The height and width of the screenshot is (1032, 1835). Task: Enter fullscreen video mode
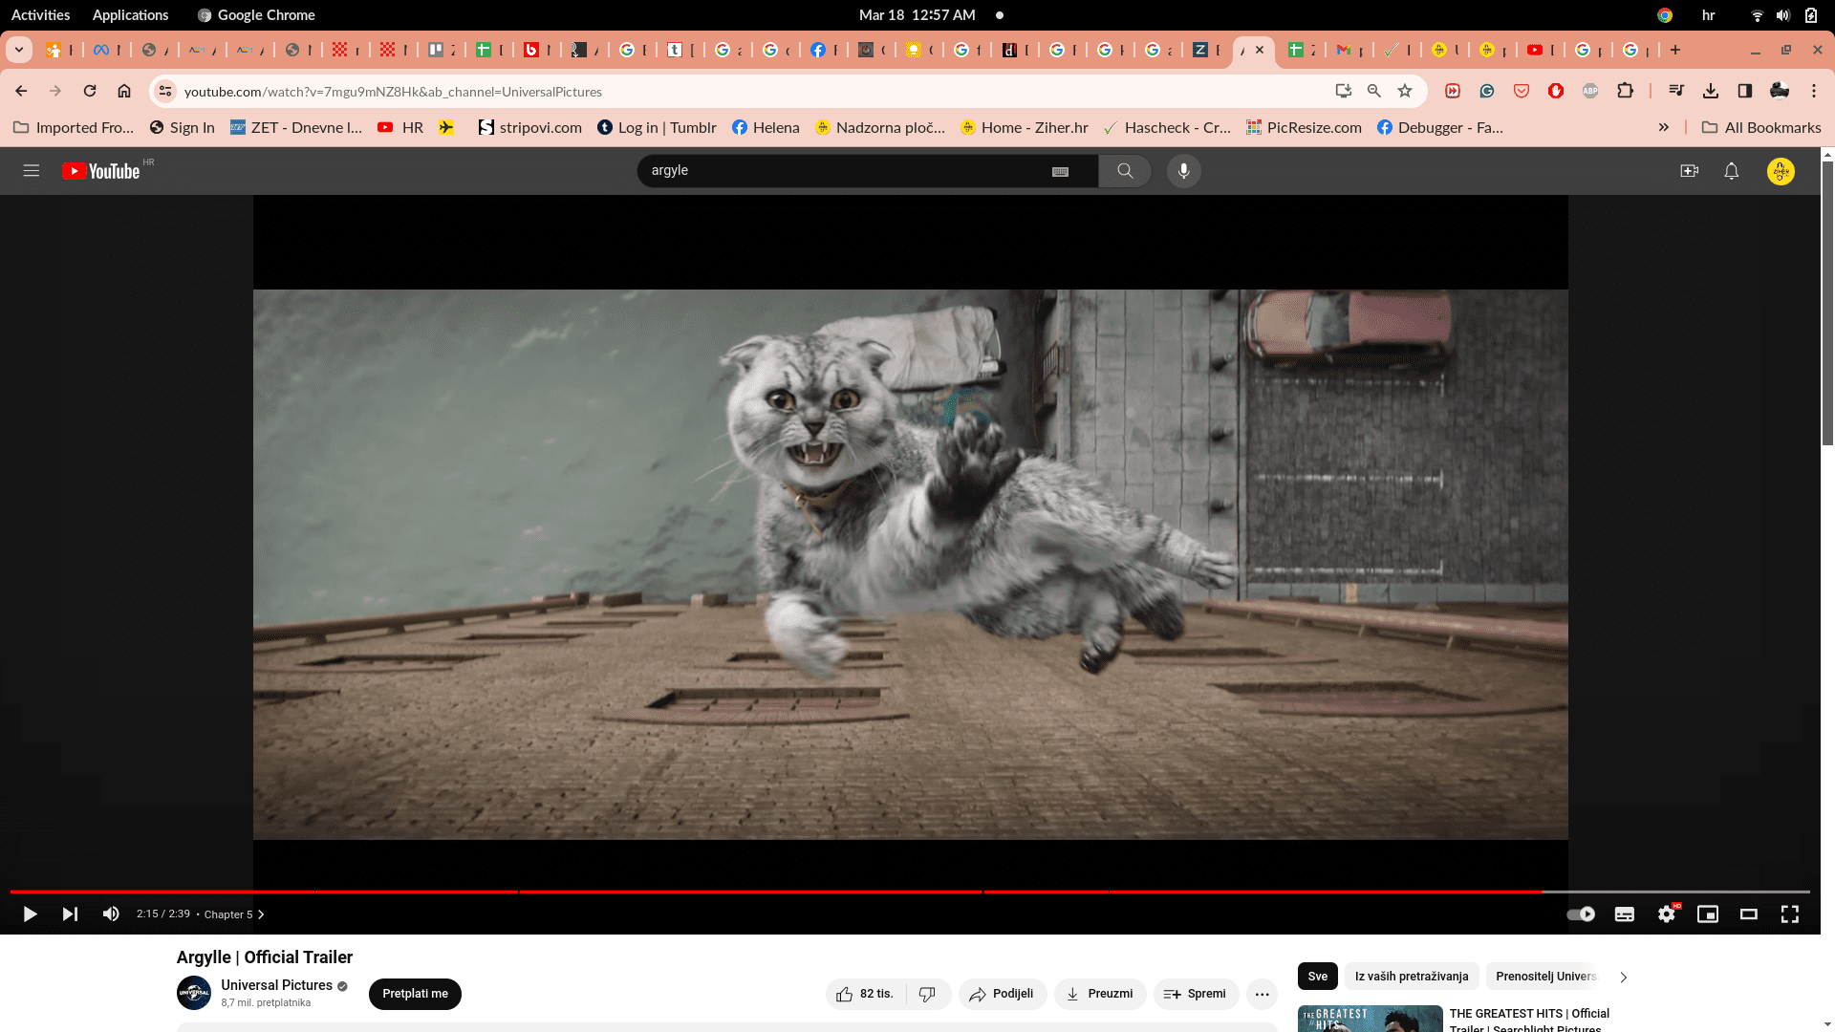[1790, 914]
